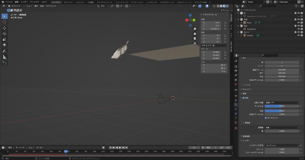
Task: Click the 寿命 500.000 value field
Action: click(282, 77)
